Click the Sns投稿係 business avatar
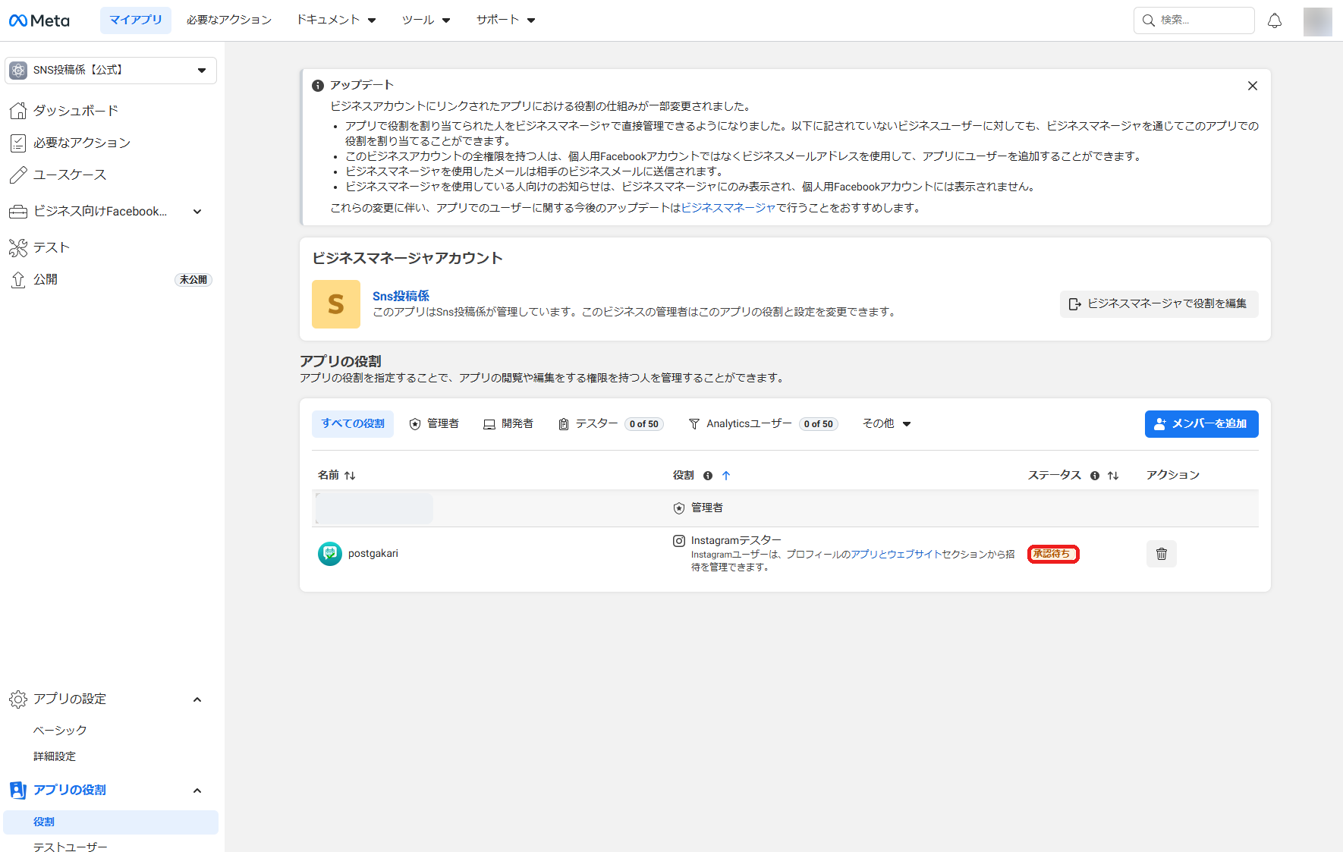Screen dimensions: 1343x852 click(336, 304)
